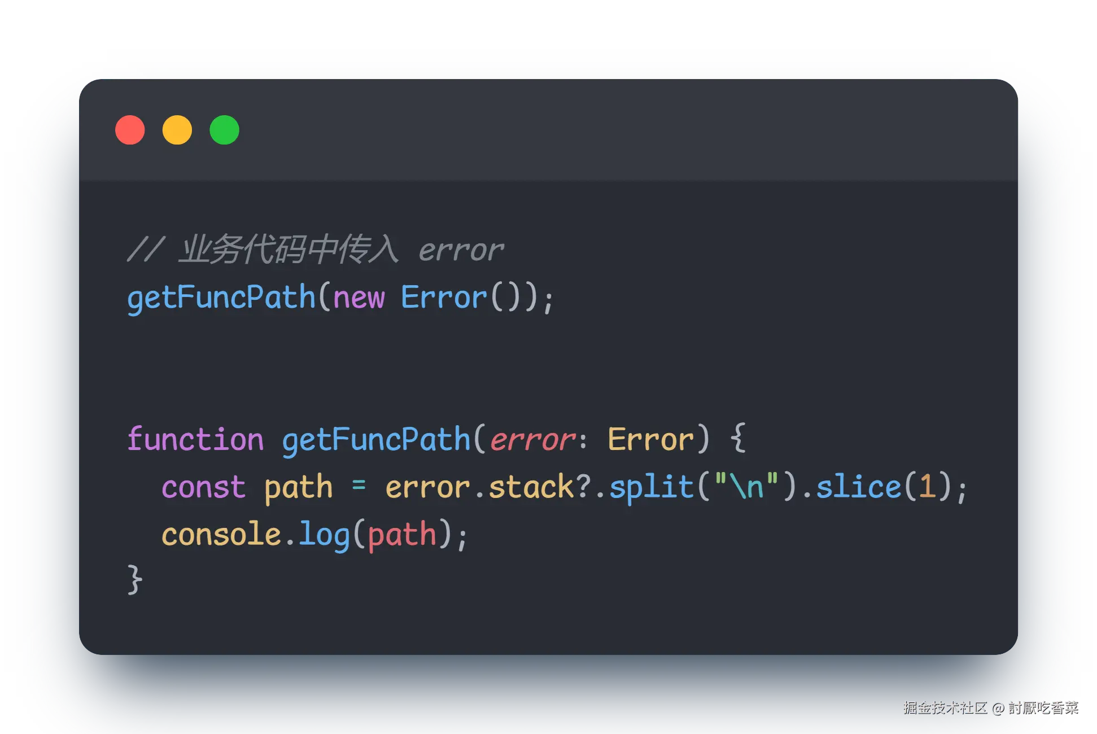
Task: Click 'console' on the log line
Action: (221, 535)
